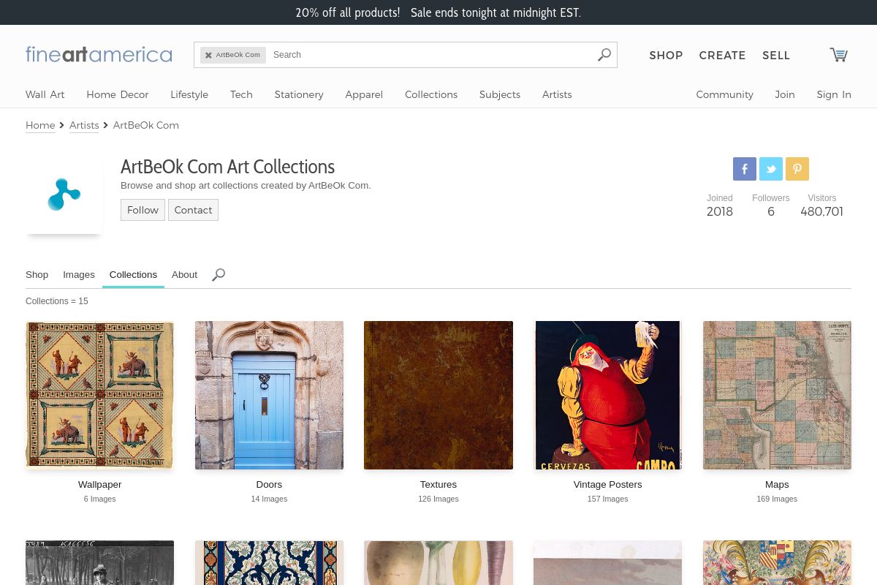Click the Followers count 6

point(771,212)
